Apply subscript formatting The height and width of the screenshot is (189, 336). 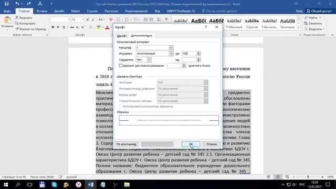click(77, 27)
